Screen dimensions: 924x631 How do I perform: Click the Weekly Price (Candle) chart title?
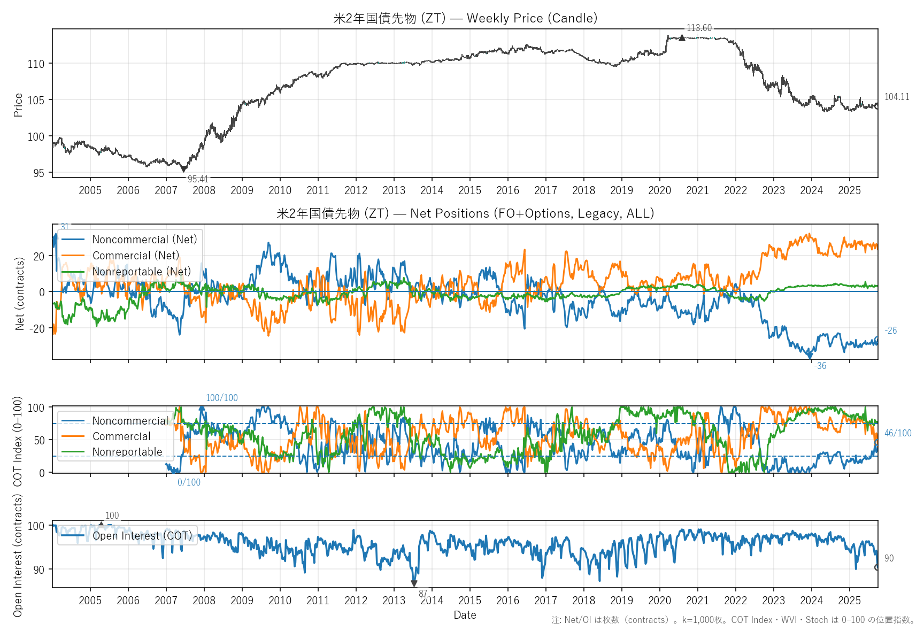465,18
